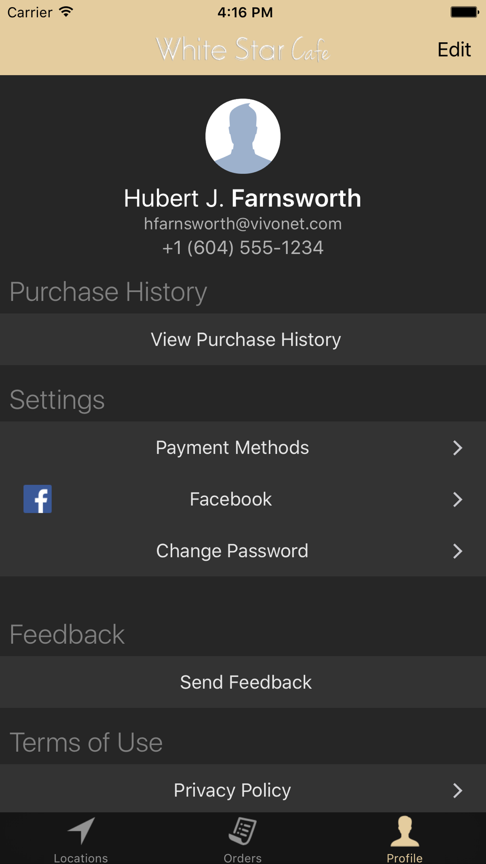Click the hfarnsworth@vivonet.com email
The image size is (486, 864).
coord(243,224)
